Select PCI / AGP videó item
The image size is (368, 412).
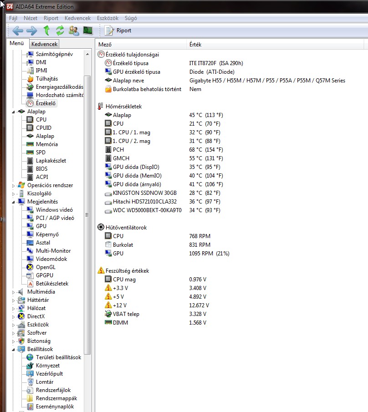[55, 218]
